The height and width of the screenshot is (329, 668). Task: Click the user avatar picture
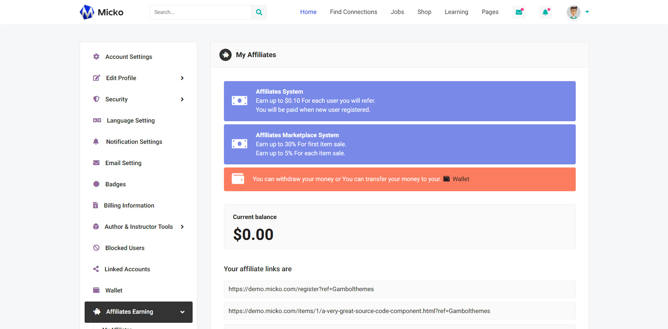tap(573, 12)
